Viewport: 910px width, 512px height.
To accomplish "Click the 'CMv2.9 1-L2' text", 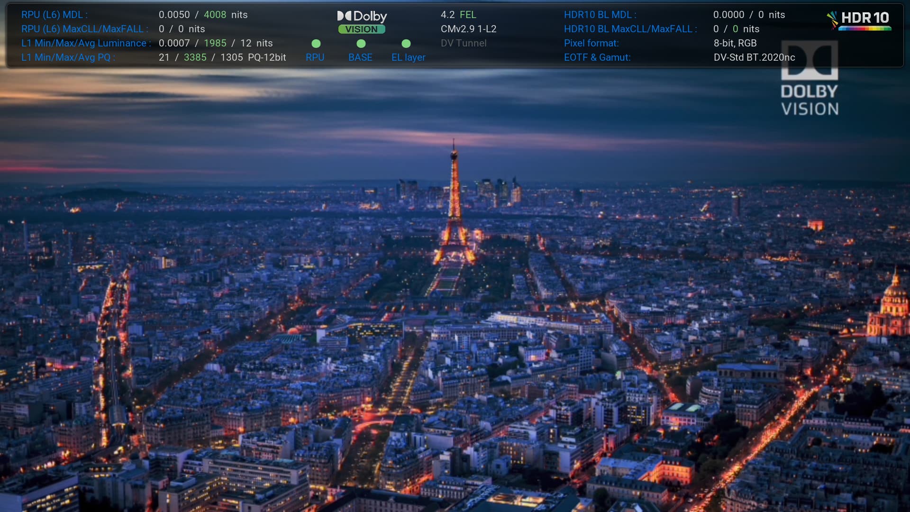I will pyautogui.click(x=469, y=29).
